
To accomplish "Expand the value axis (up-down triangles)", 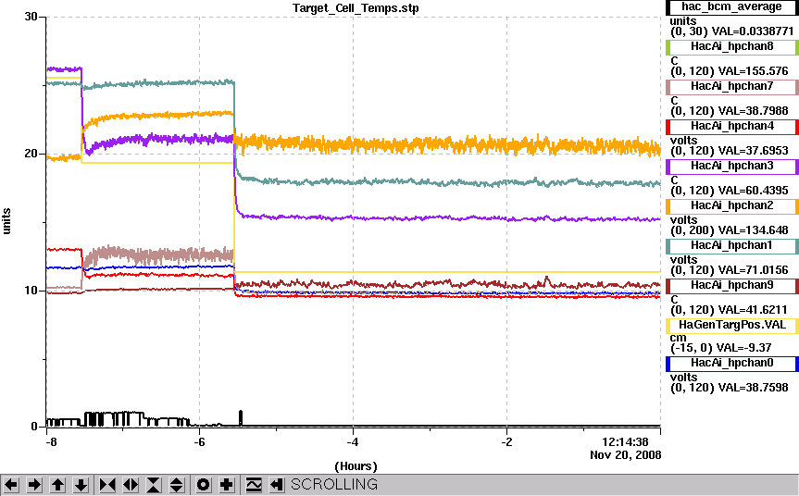I will click(x=176, y=484).
